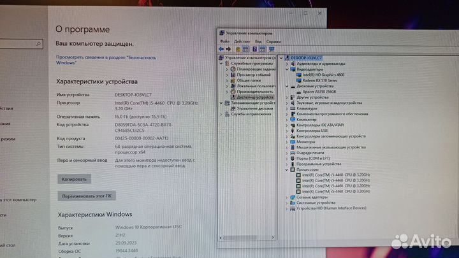Click the OS build value 19044.3448
This screenshot has height=258, width=459.
(126, 251)
